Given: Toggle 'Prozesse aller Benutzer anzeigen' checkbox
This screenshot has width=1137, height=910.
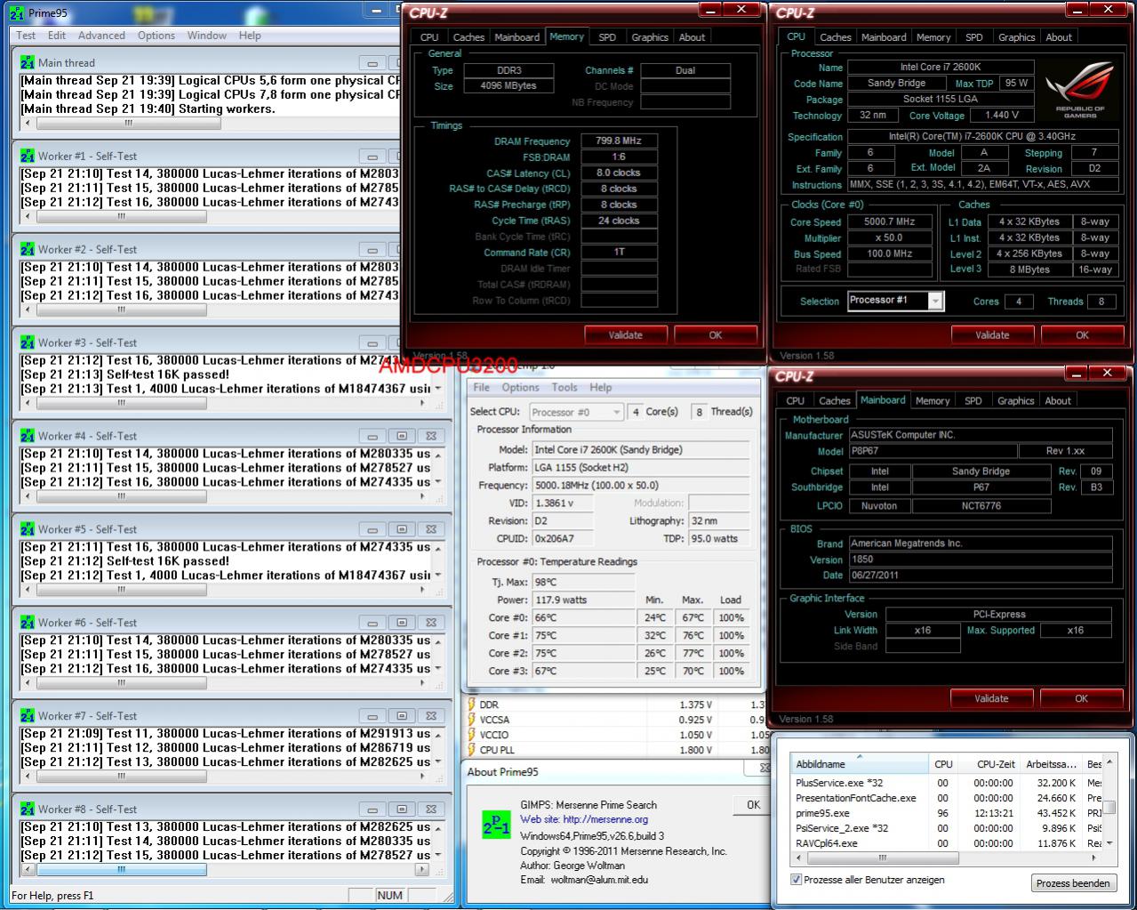Looking at the screenshot, I should [x=796, y=880].
